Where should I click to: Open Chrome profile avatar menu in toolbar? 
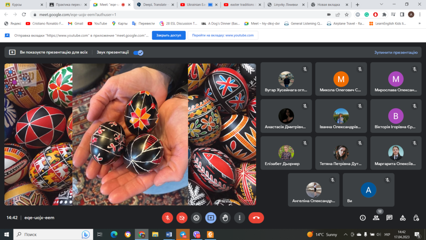[x=411, y=14]
